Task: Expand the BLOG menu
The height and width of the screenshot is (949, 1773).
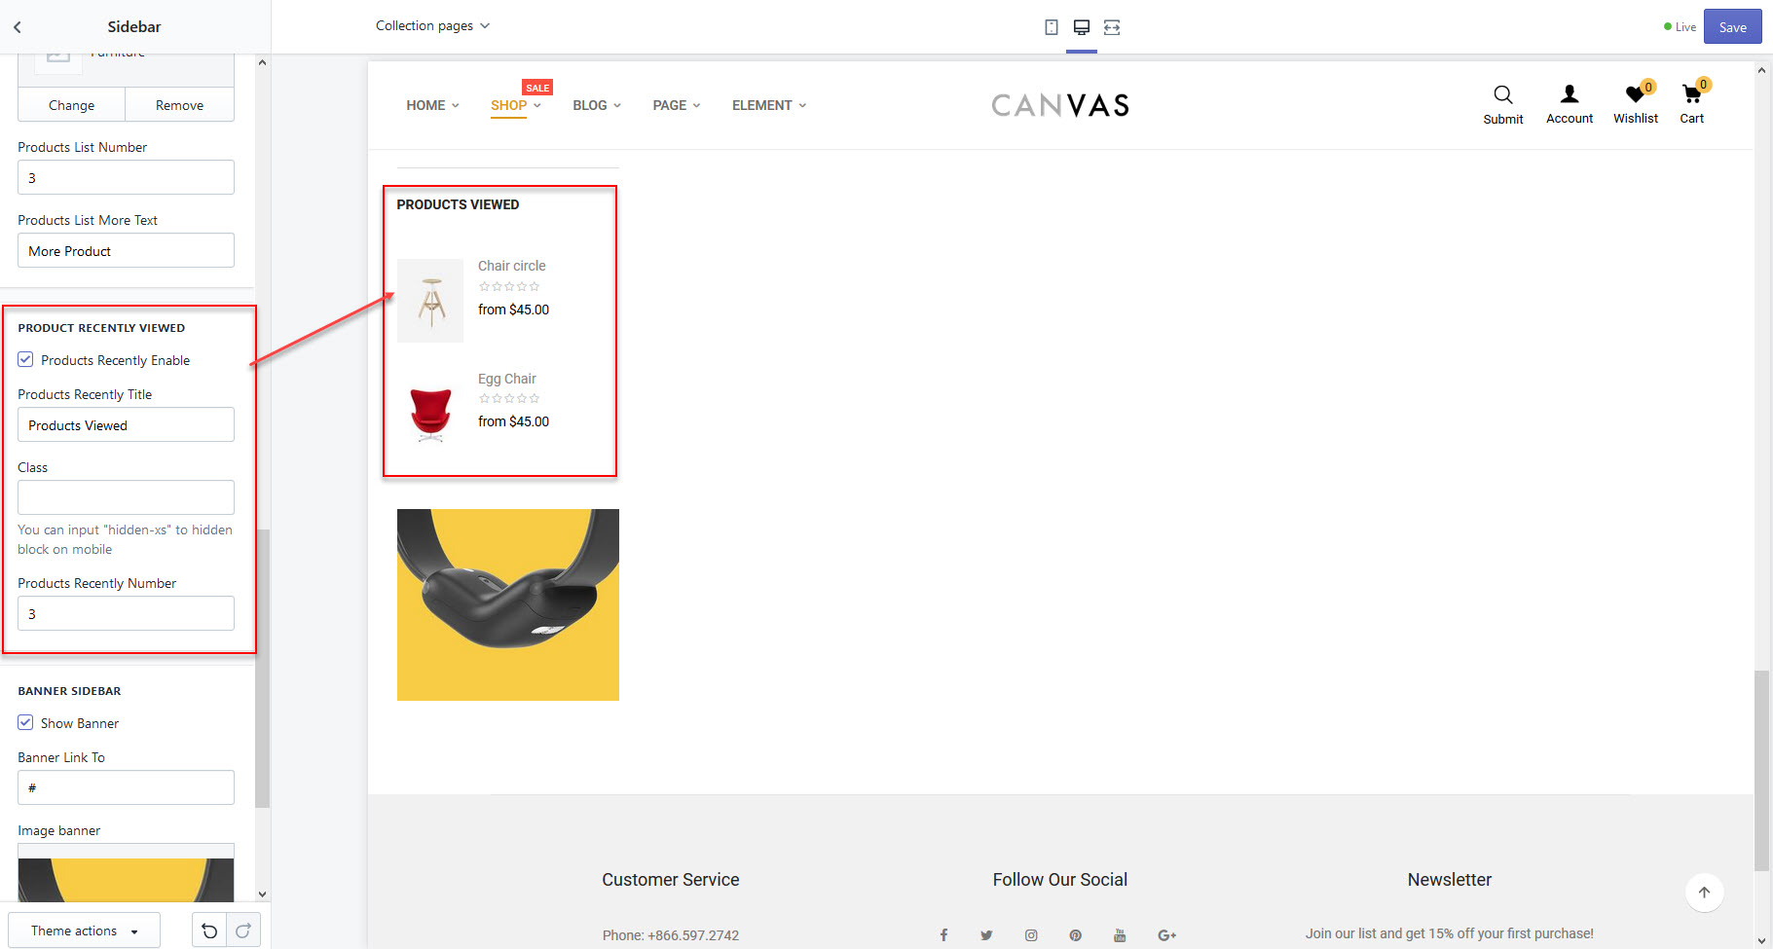Action: [596, 105]
